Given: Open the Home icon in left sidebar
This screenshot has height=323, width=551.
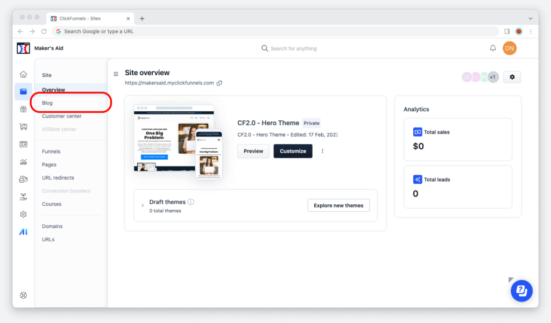Looking at the screenshot, I should (x=23, y=74).
